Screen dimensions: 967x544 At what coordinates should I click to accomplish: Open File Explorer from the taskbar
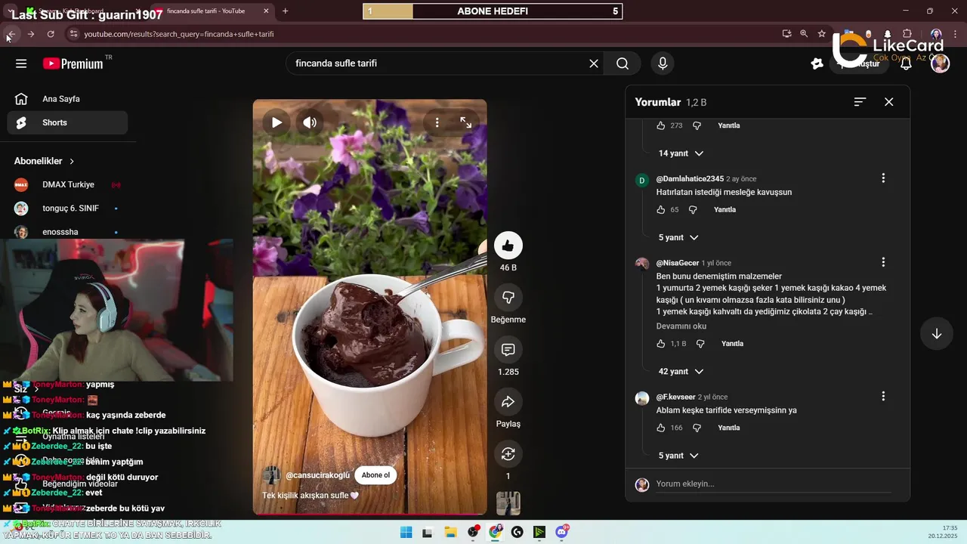pyautogui.click(x=450, y=532)
